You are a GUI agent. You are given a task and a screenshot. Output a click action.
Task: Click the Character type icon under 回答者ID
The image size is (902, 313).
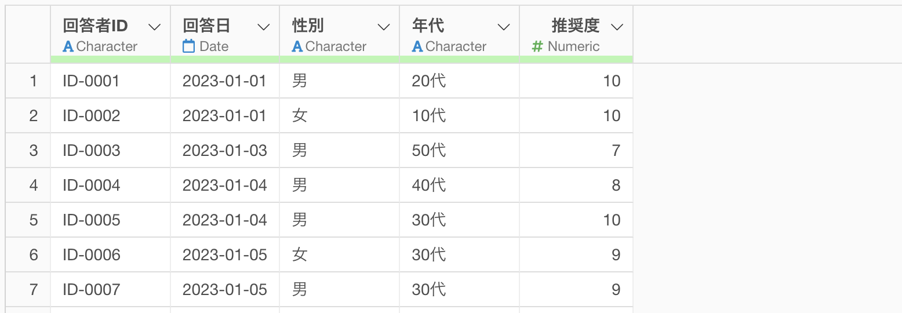[x=68, y=46]
